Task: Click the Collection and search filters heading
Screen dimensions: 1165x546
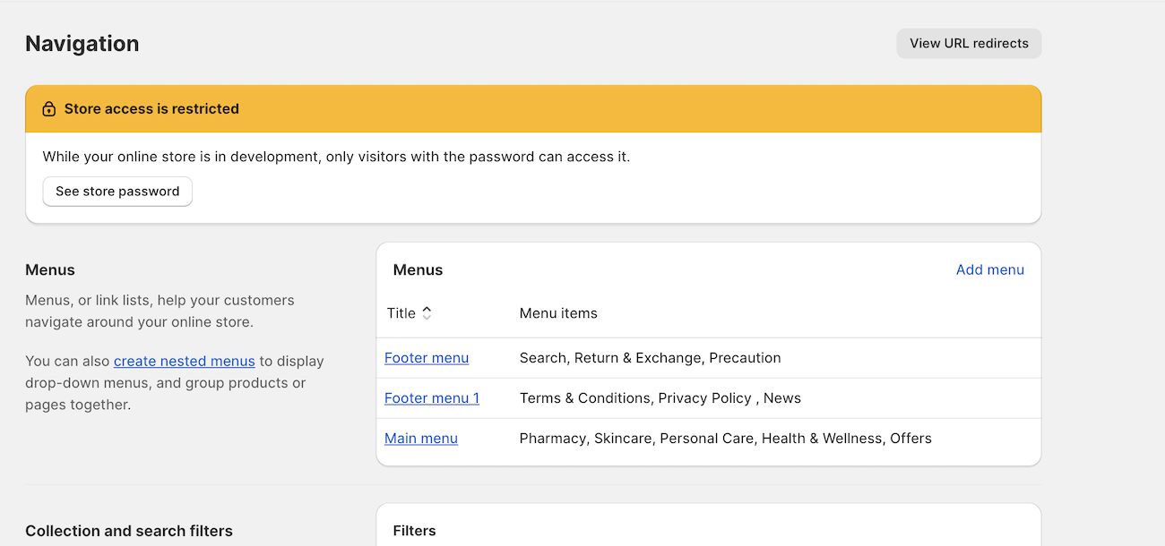Action: tap(129, 531)
